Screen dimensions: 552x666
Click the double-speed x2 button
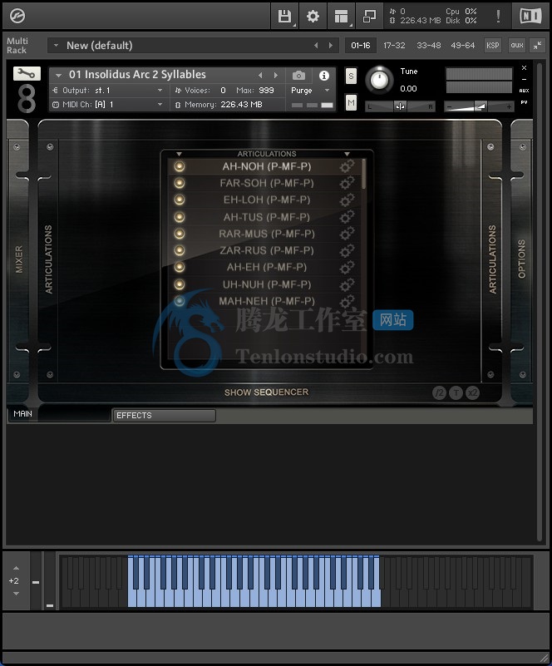[472, 393]
